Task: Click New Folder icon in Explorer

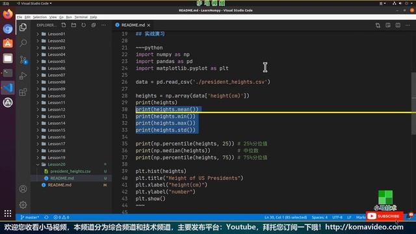Action: point(73,25)
